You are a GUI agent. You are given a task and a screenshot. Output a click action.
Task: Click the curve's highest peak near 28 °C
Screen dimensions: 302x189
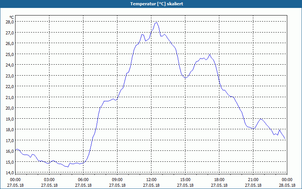pos(156,23)
